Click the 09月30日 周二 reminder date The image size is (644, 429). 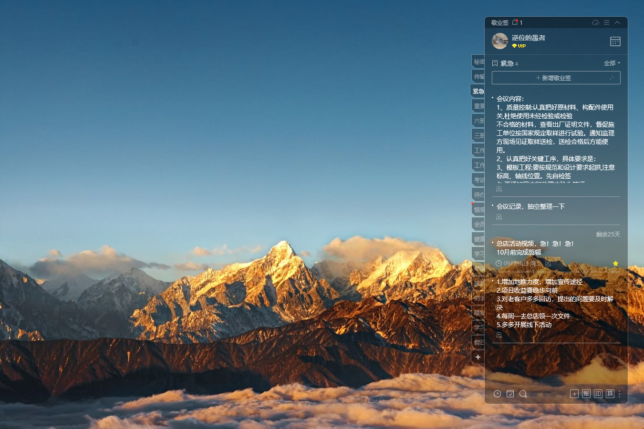coord(523,264)
